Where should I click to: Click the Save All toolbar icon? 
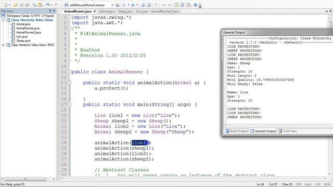(x=27, y=5)
